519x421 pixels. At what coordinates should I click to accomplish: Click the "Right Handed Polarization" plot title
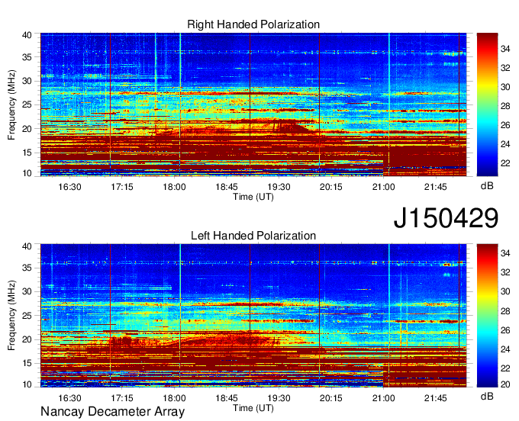click(253, 24)
